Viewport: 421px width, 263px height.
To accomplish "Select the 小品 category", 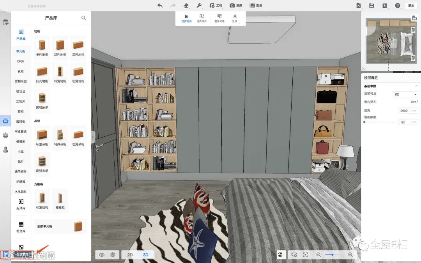I will tap(21, 152).
